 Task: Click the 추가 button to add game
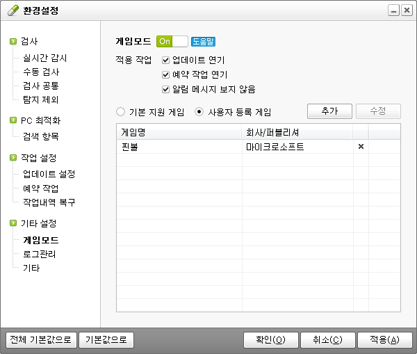point(329,111)
